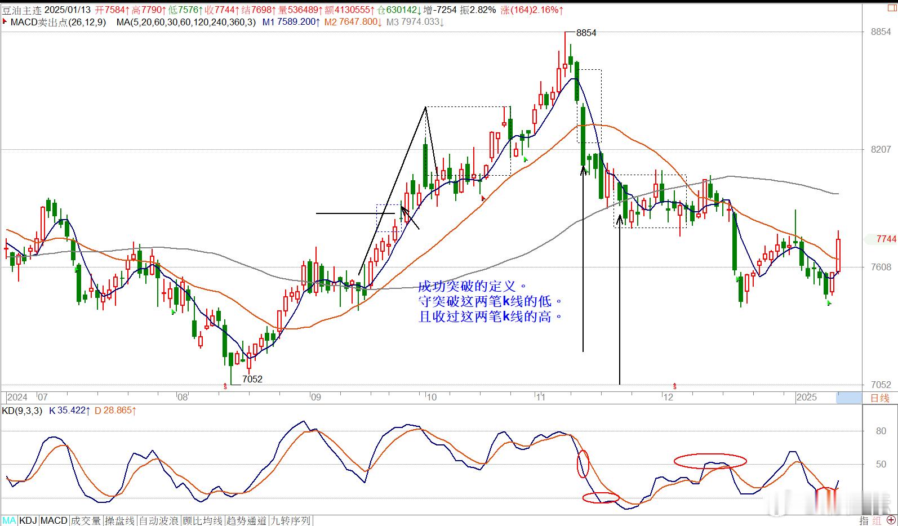Screen dimensions: 898x526
Task: Switch to the 顾比均线 tab
Action: coord(202,521)
